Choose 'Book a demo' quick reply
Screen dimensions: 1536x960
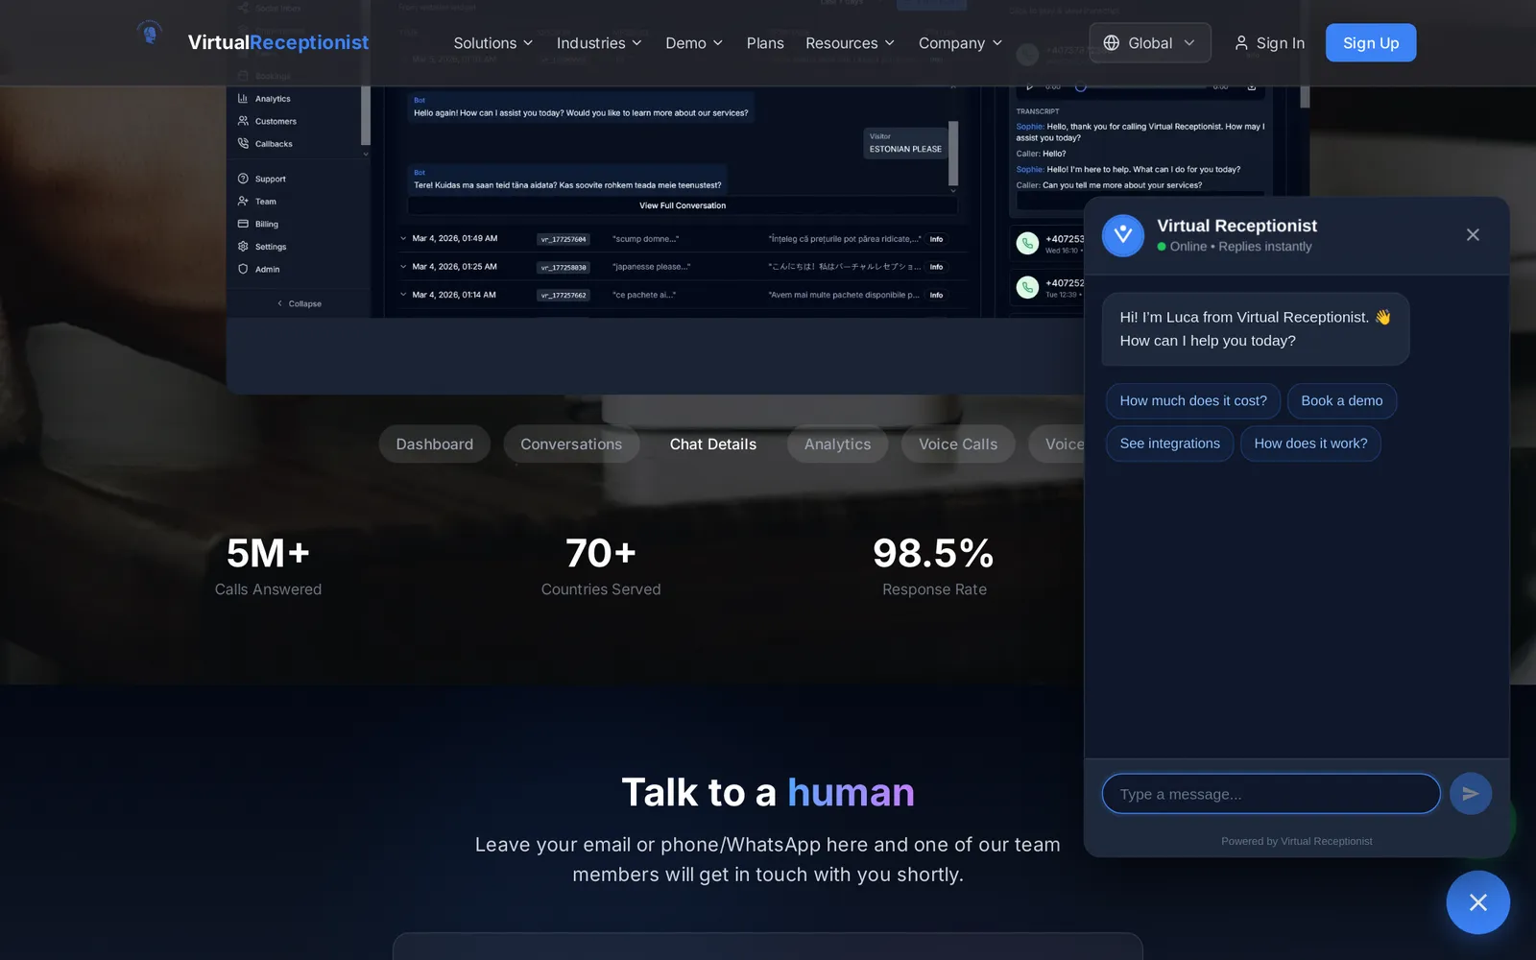point(1342,401)
